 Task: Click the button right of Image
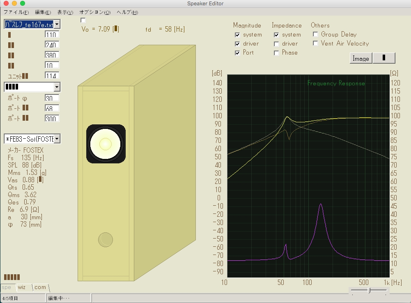pyautogui.click(x=384, y=58)
